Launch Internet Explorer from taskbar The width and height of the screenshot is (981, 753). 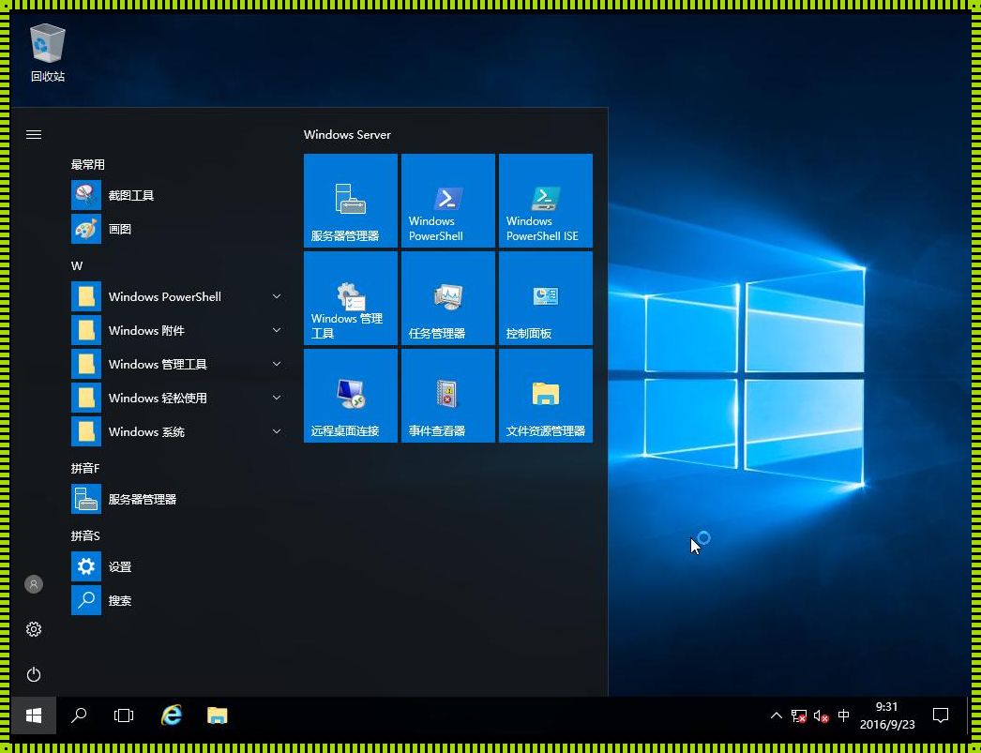(x=171, y=715)
